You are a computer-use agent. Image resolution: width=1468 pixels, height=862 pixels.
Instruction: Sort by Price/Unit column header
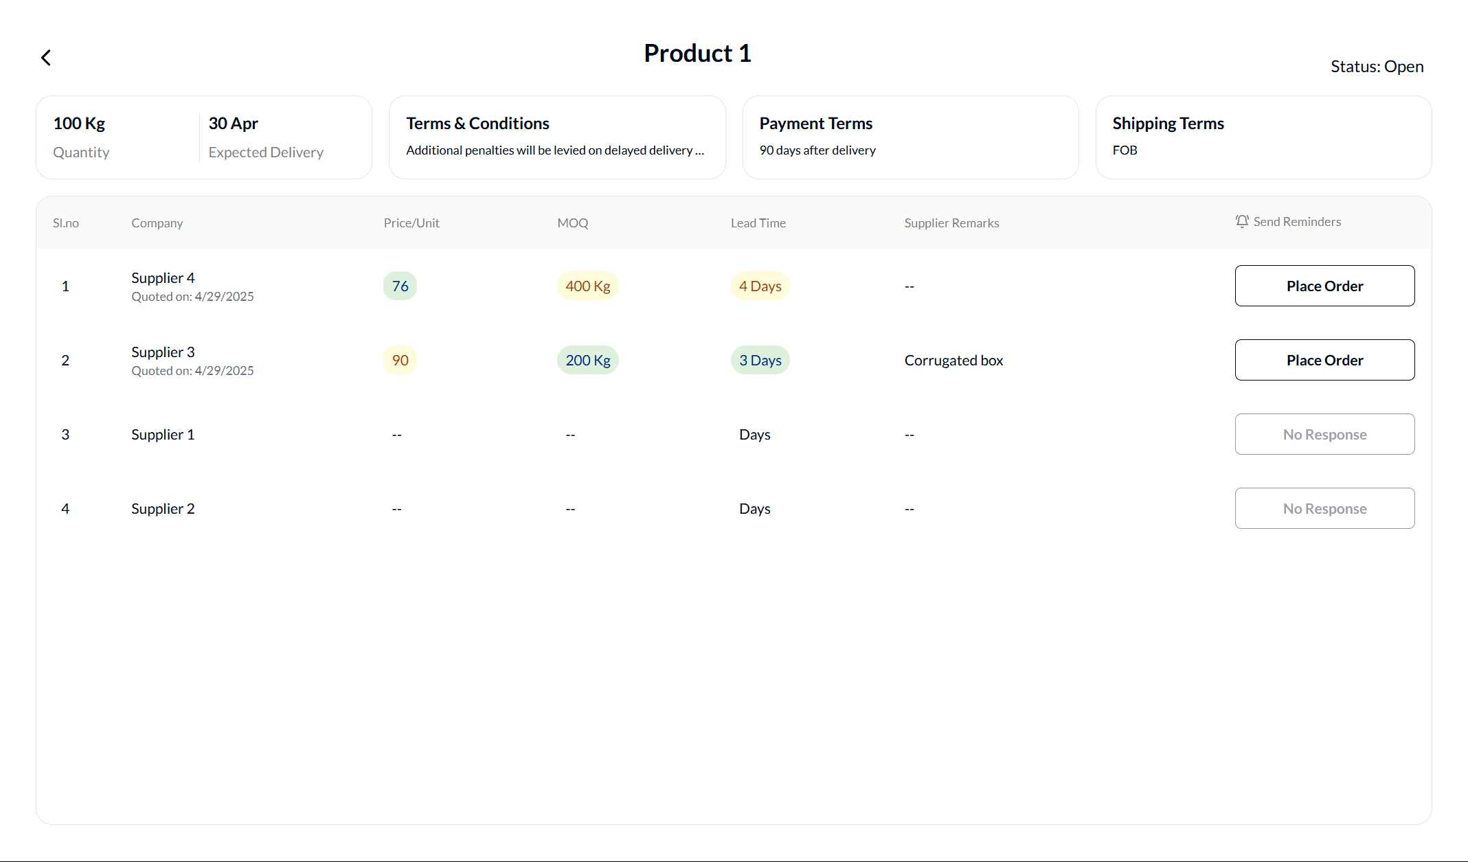pyautogui.click(x=411, y=223)
